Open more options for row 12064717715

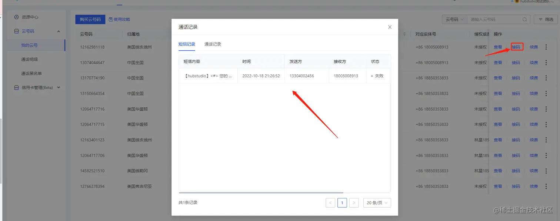click(546, 124)
